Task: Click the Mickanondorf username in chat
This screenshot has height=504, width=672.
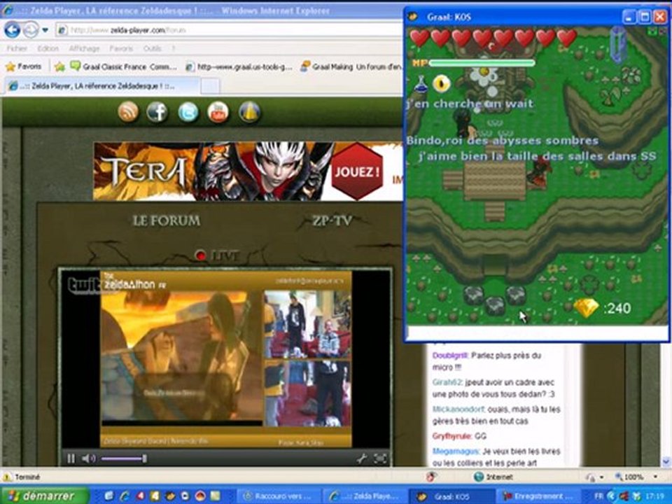Action: pyautogui.click(x=458, y=409)
